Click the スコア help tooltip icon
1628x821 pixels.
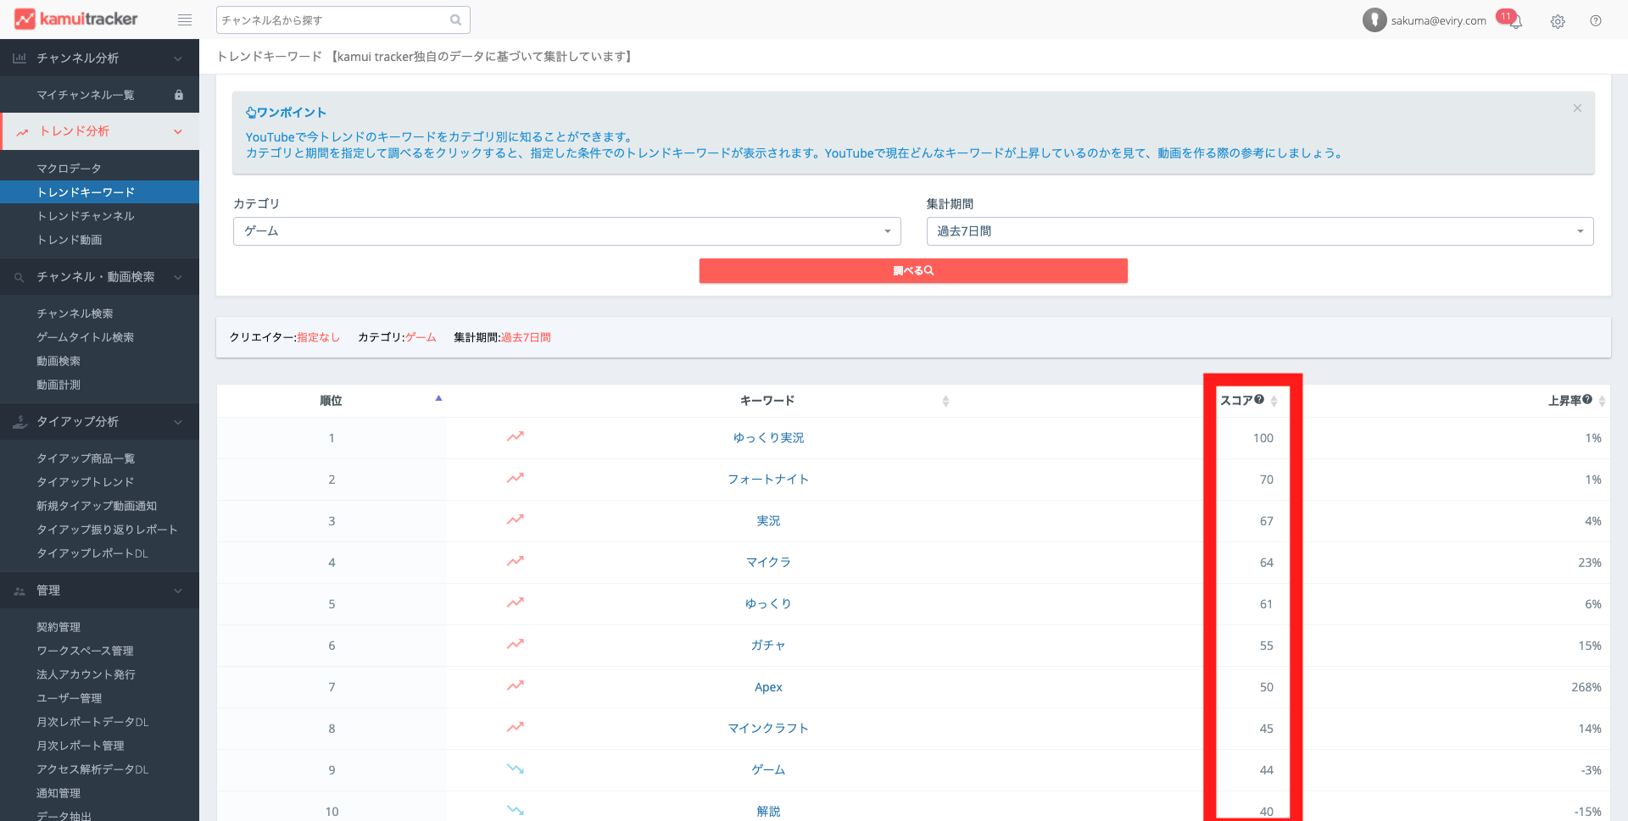1259,400
